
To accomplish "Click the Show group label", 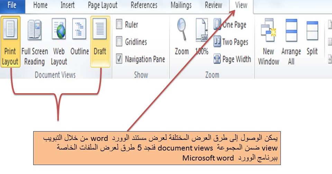I will point(141,75).
